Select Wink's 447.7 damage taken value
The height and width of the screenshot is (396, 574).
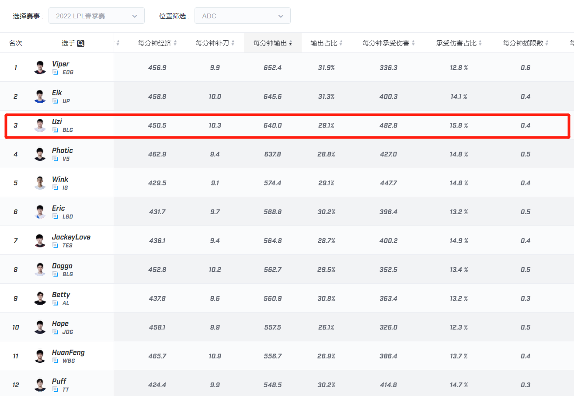tap(389, 183)
